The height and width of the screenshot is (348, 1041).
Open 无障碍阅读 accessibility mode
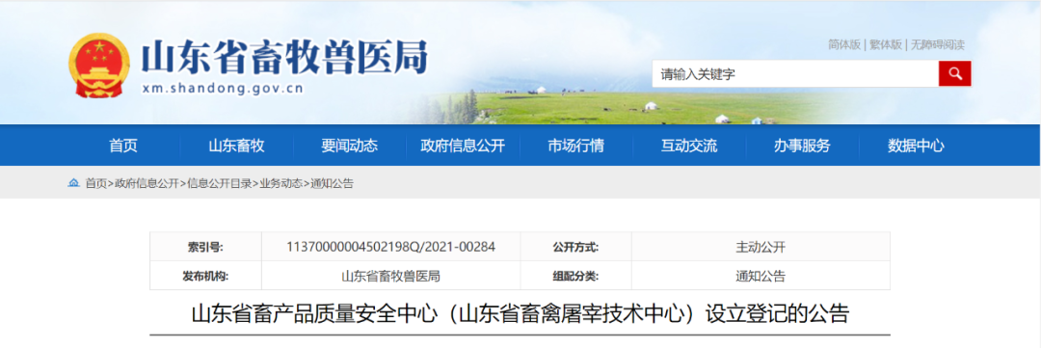point(938,44)
